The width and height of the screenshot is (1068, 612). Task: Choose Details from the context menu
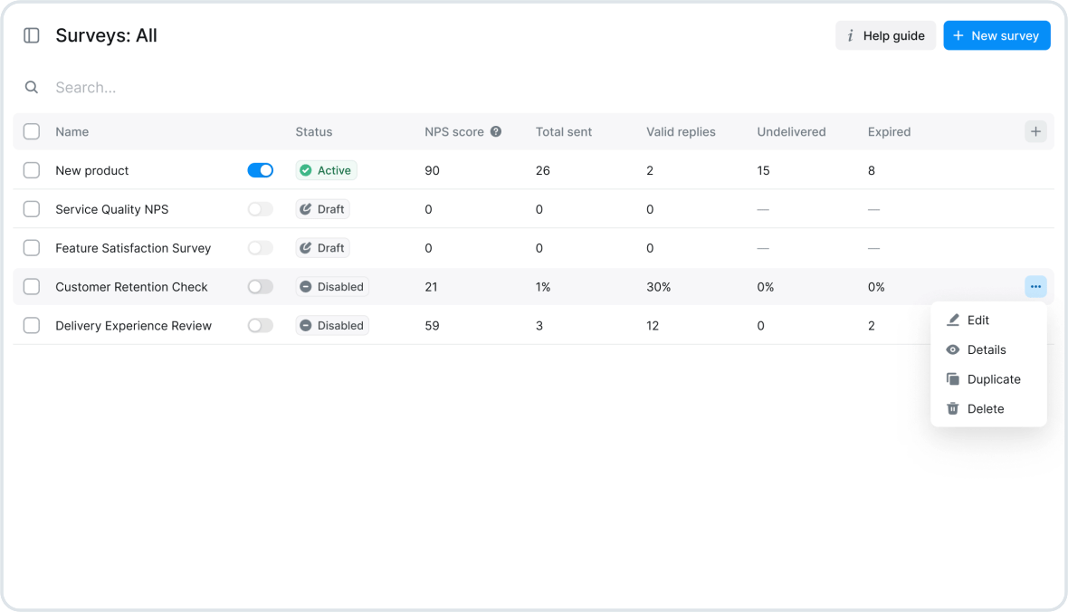click(988, 349)
